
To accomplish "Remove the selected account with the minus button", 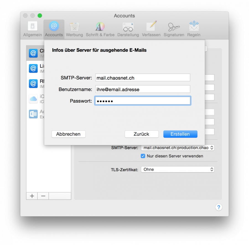I will 43,196.
